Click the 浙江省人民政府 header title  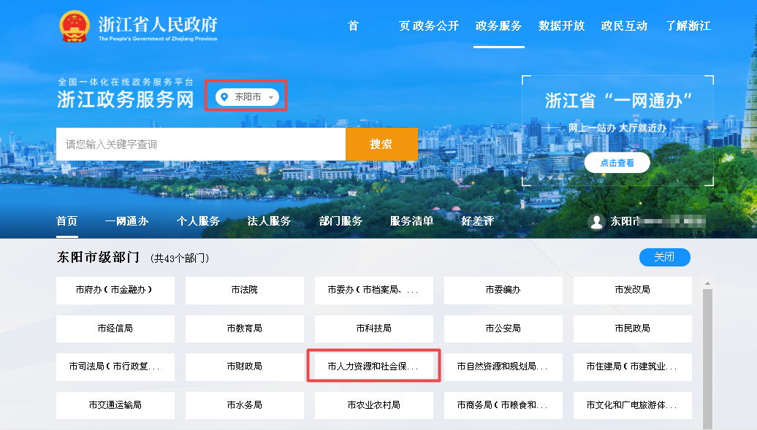[x=158, y=23]
